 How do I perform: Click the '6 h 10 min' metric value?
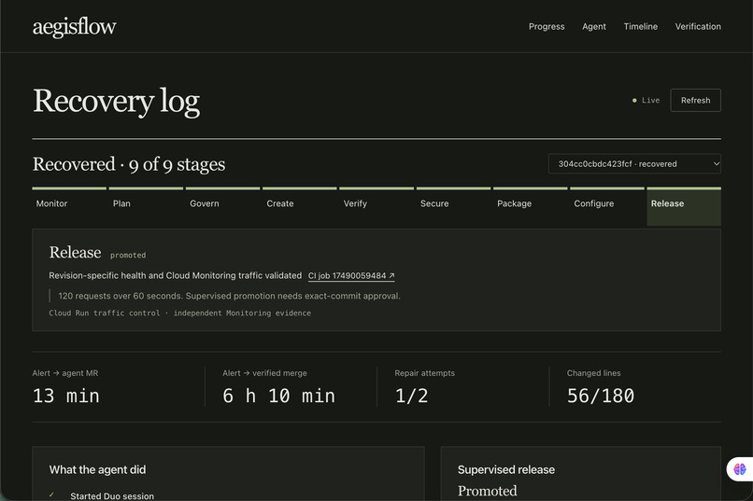pyautogui.click(x=278, y=396)
